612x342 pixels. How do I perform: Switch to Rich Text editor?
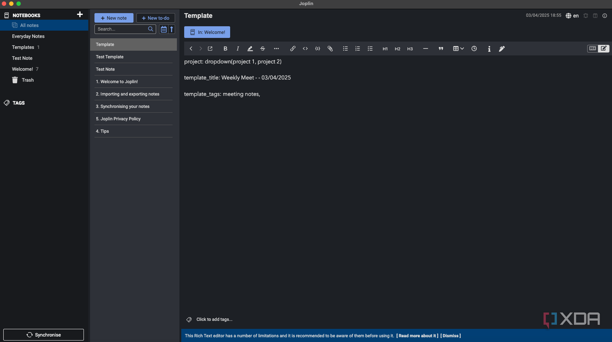pos(604,48)
